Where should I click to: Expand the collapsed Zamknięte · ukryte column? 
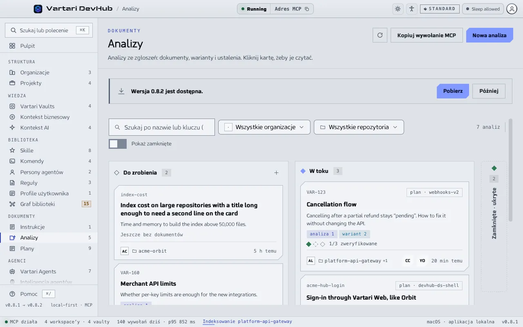click(x=494, y=226)
